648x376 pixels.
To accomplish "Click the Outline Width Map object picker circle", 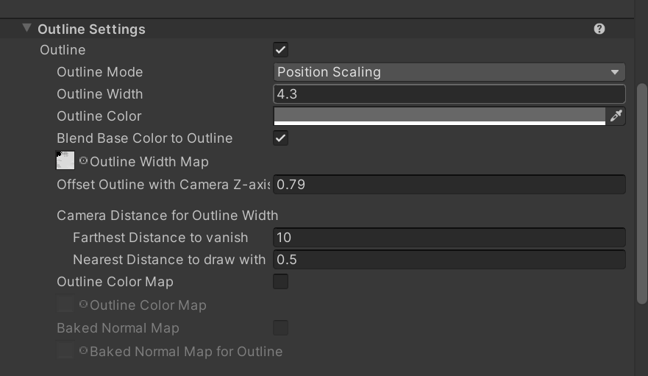I will click(x=84, y=161).
